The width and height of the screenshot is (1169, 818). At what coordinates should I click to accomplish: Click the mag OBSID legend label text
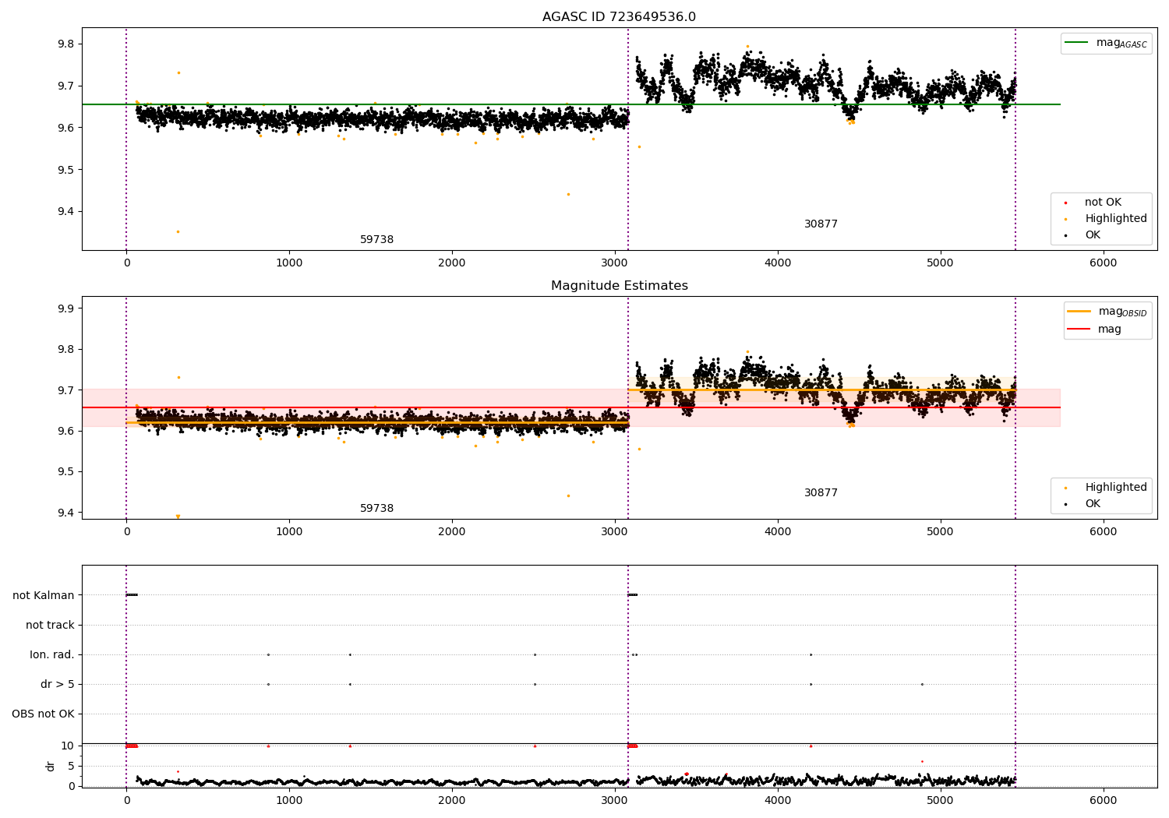[x=1123, y=312]
